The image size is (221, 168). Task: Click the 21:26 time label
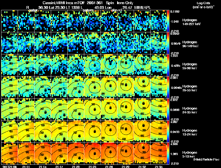coord(109,167)
